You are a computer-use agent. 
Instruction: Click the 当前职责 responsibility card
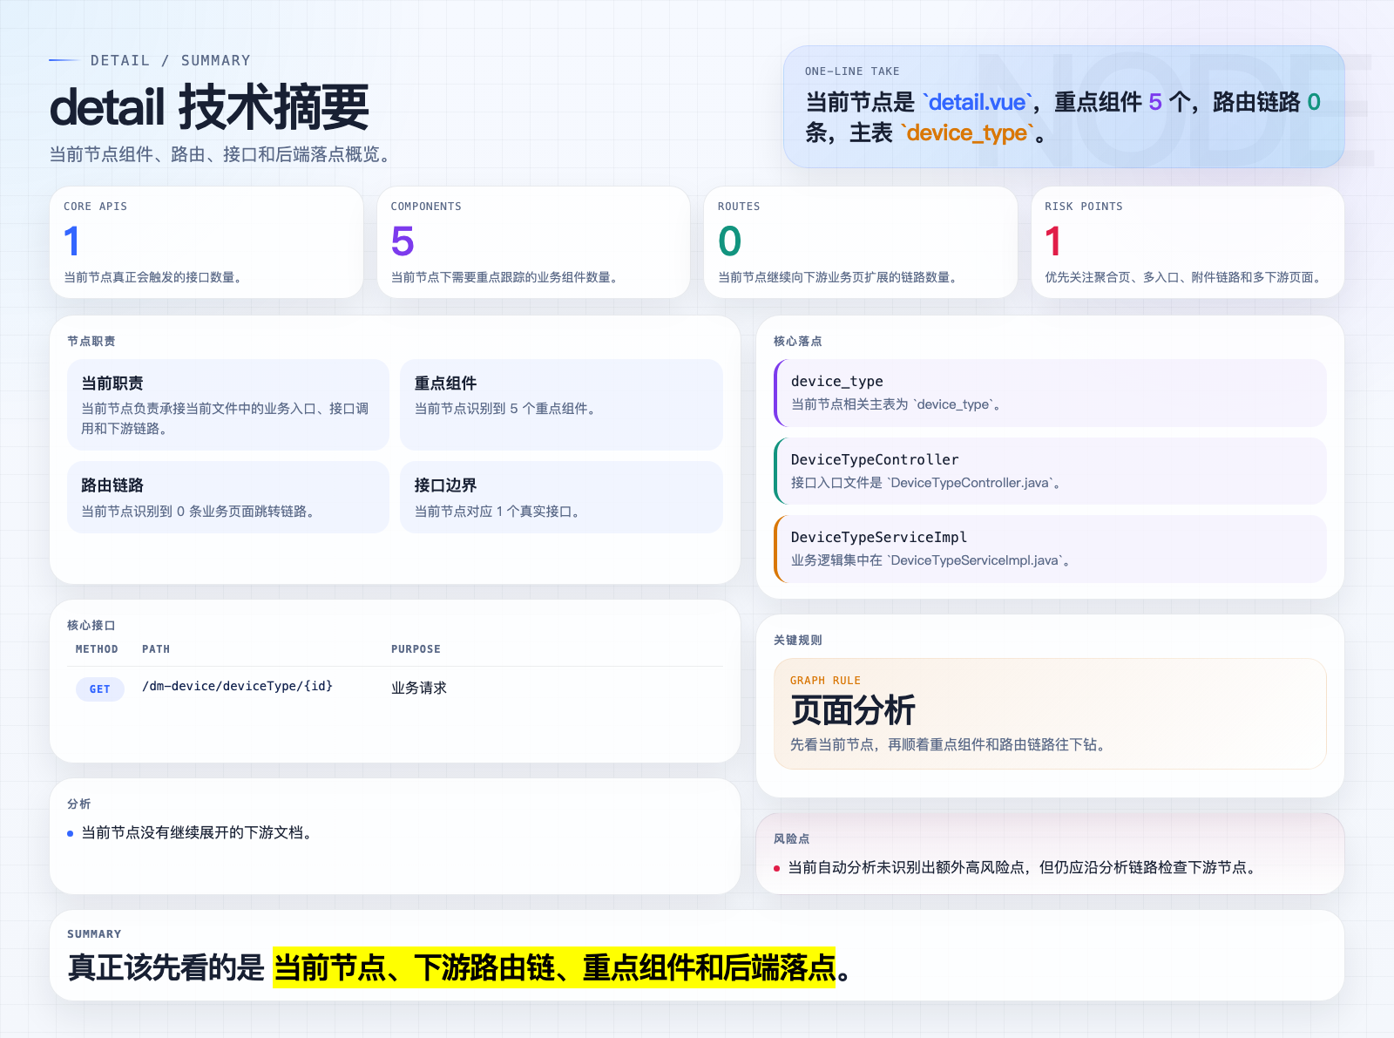(228, 404)
